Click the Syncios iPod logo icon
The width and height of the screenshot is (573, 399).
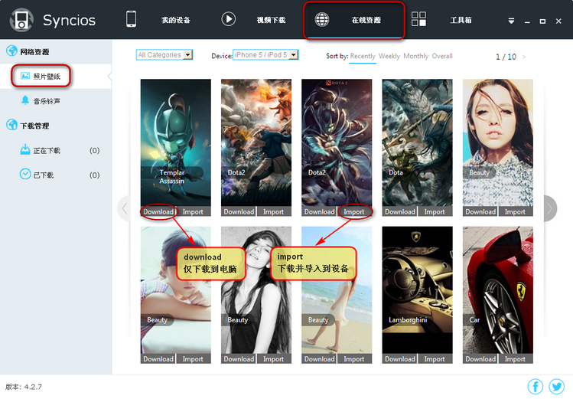click(x=21, y=20)
